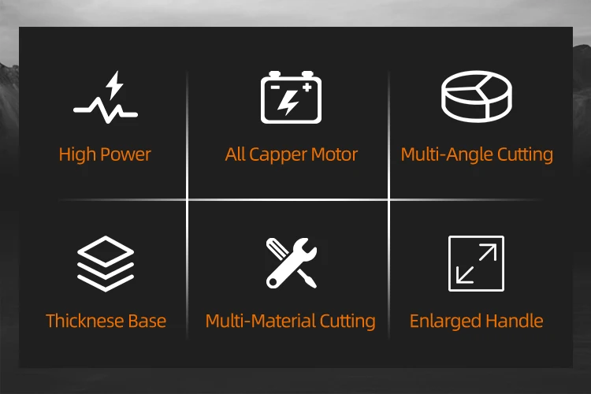Image resolution: width=591 pixels, height=394 pixels.
Task: Click the crossed wrench and screwdriver icon
Action: click(x=292, y=263)
